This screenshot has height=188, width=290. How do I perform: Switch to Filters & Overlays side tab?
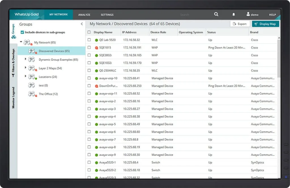13,63
